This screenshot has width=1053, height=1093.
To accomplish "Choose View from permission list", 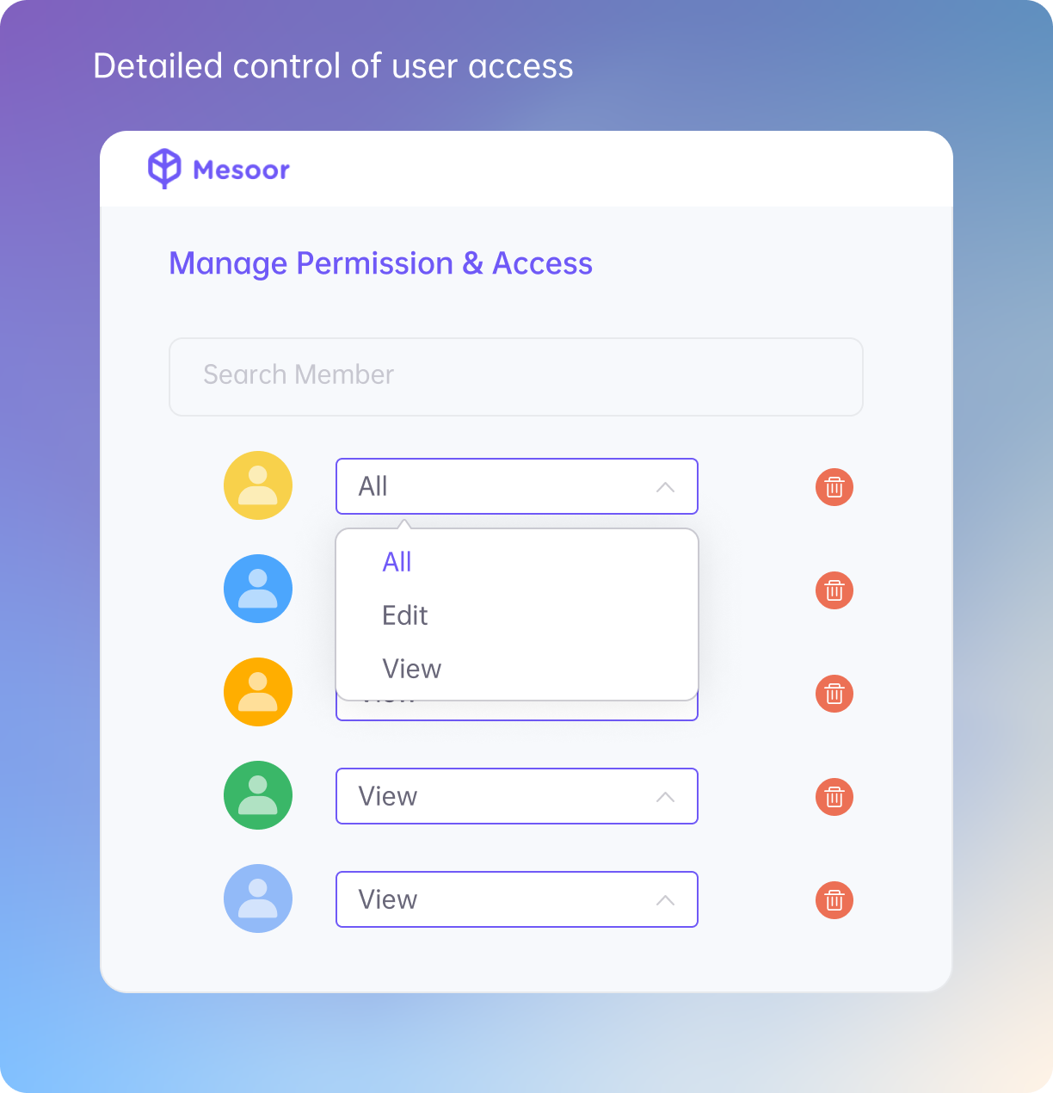I will pos(411,669).
